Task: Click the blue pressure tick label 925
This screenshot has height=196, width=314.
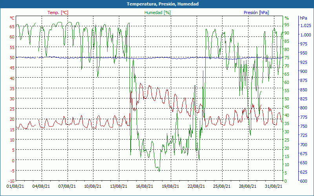Action: tap(303, 62)
